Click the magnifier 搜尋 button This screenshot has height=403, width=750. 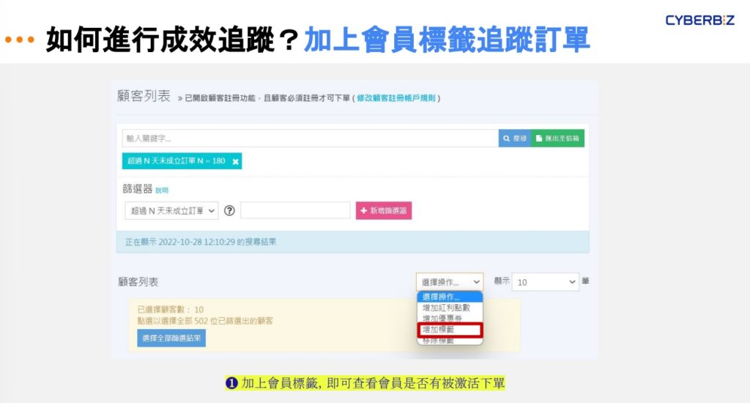pos(514,138)
